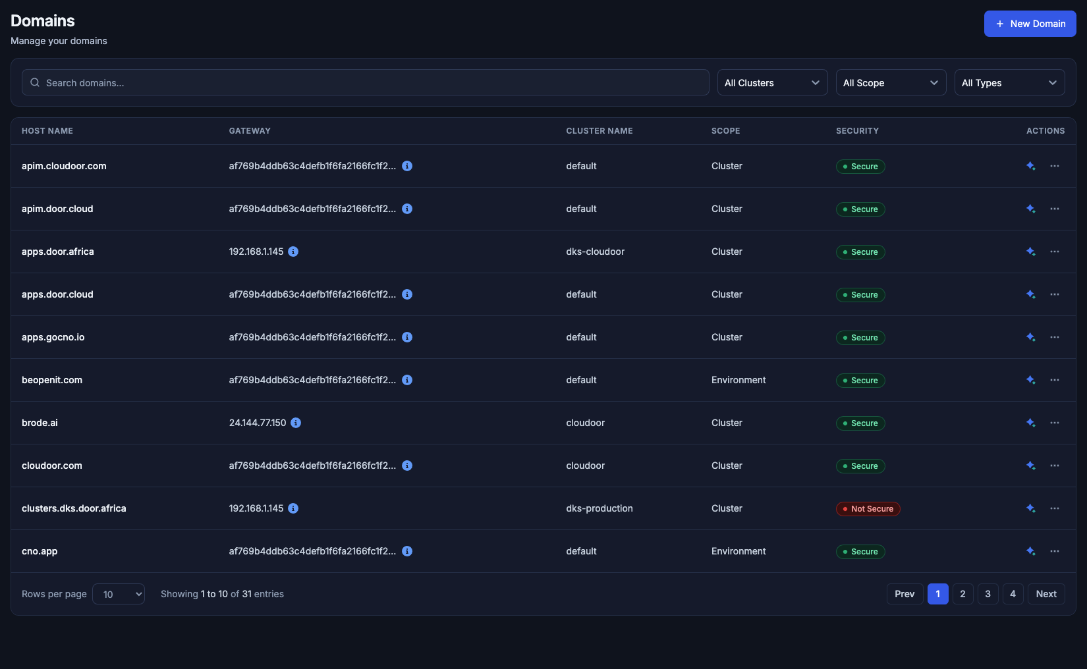Click the sparkle icon for apps.gocno.io

pos(1031,337)
